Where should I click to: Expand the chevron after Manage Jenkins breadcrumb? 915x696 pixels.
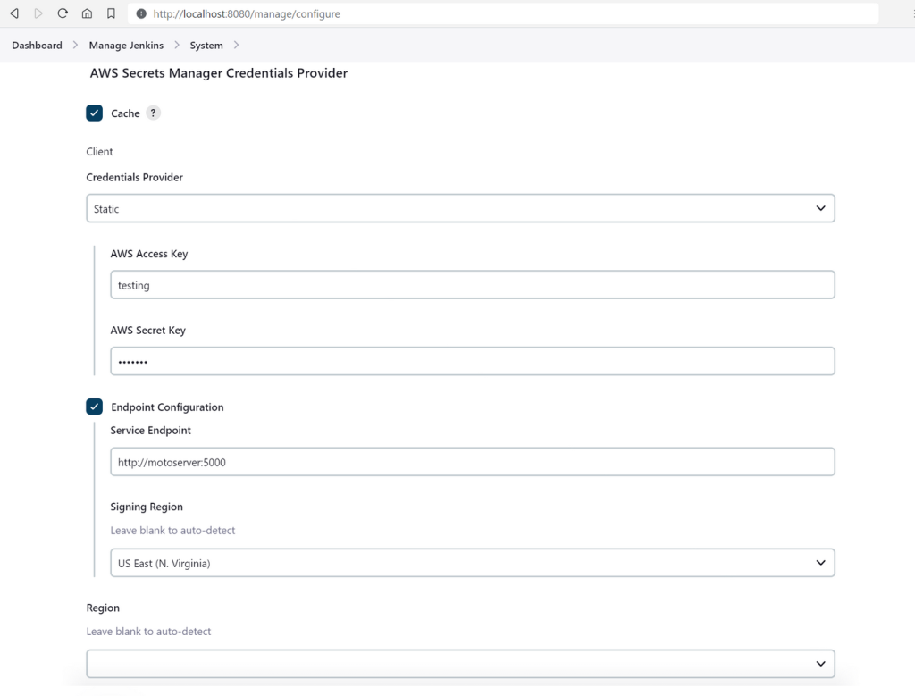(177, 45)
